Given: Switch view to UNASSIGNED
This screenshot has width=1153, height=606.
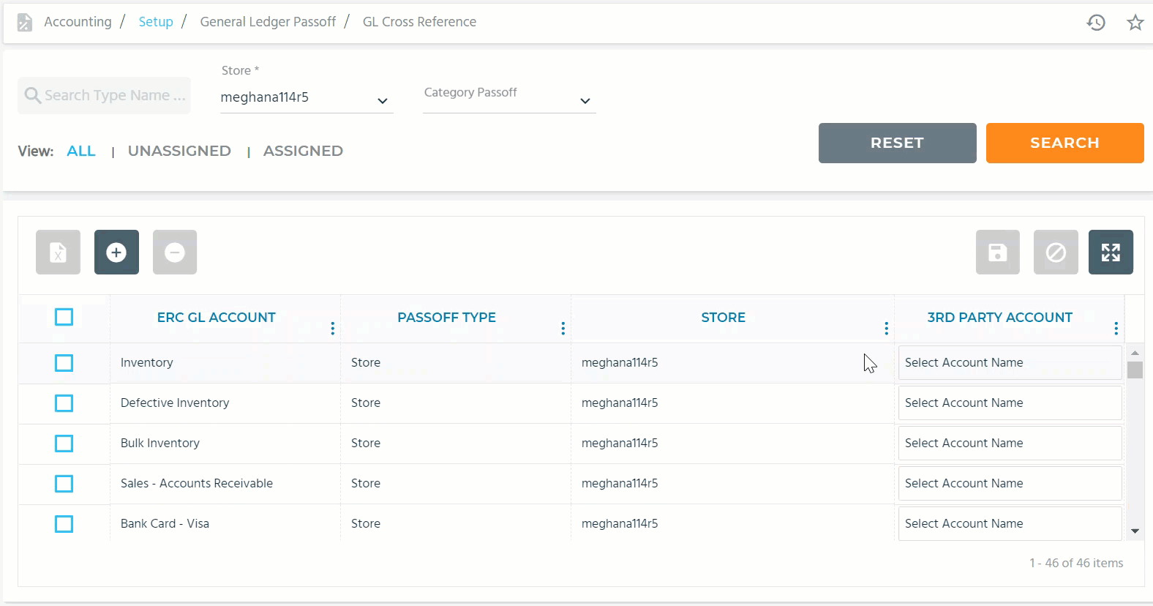Looking at the screenshot, I should pos(179,151).
